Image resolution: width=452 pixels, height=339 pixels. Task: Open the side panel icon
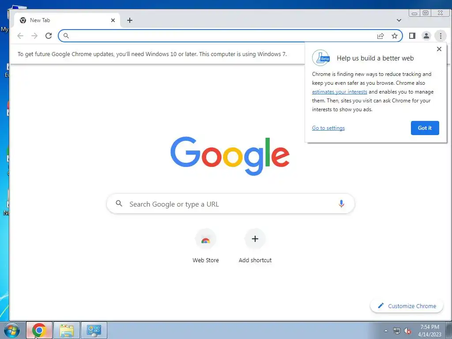click(x=412, y=36)
